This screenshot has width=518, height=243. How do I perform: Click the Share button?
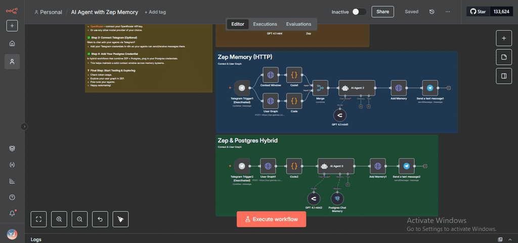point(382,12)
